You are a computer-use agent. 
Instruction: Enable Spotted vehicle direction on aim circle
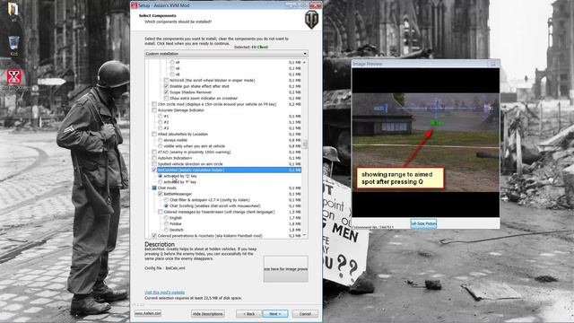click(154, 164)
